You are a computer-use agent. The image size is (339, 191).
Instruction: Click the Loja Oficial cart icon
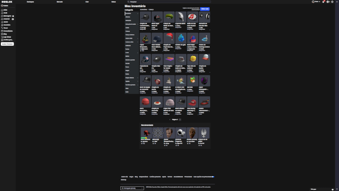click(2, 37)
